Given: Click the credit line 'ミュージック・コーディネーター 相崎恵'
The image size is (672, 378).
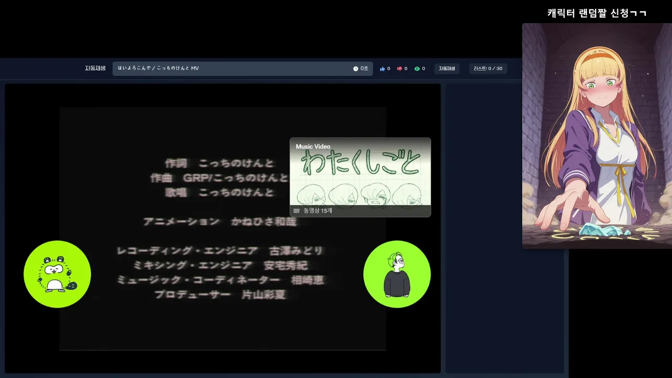Looking at the screenshot, I should [220, 280].
